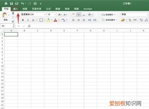Expand underline style options arrow
This screenshot has width=149, height=109.
click(37, 20)
